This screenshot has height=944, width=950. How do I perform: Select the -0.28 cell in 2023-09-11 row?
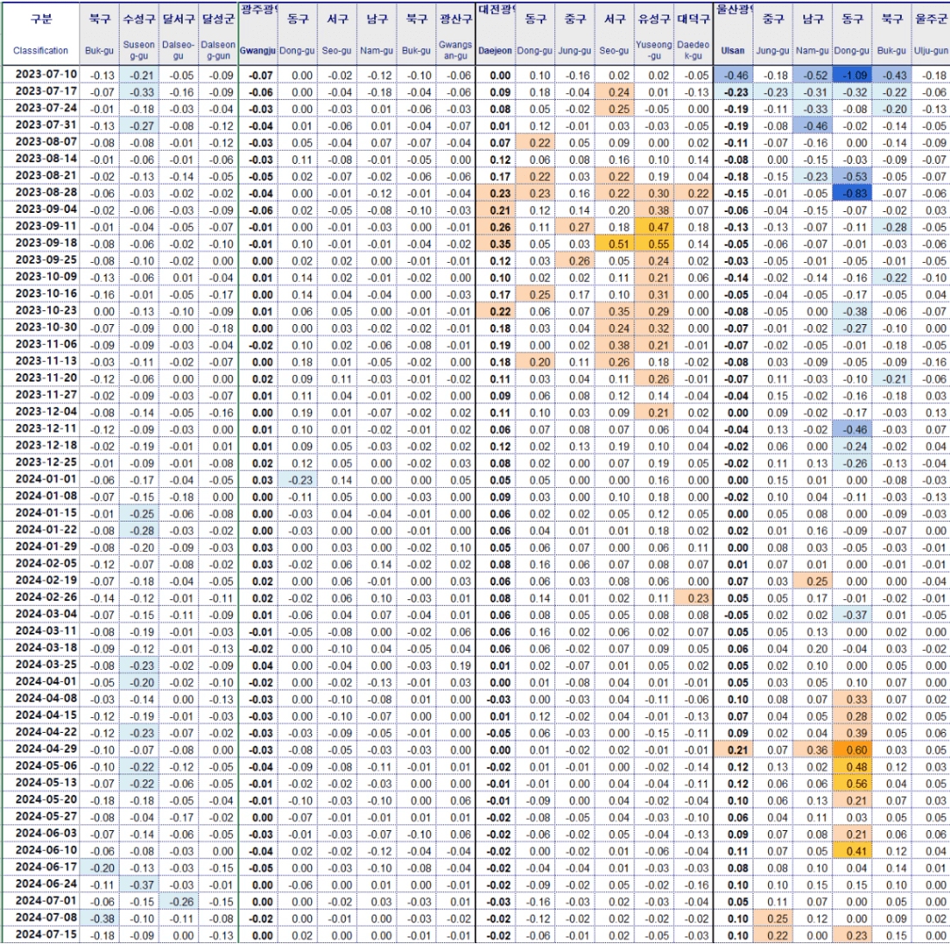(x=892, y=228)
